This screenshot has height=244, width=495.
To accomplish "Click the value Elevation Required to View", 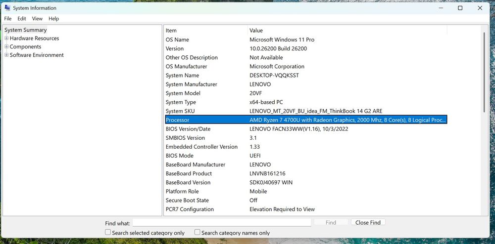I will pos(282,209).
